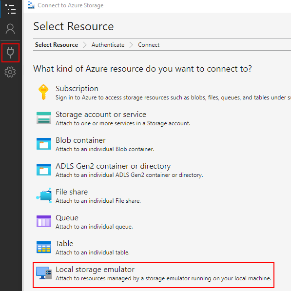
Task: Click the purple Queue icon
Action: pos(44,221)
